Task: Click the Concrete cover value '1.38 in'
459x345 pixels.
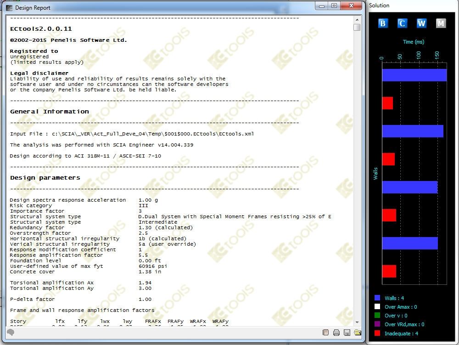Action: (x=150, y=272)
